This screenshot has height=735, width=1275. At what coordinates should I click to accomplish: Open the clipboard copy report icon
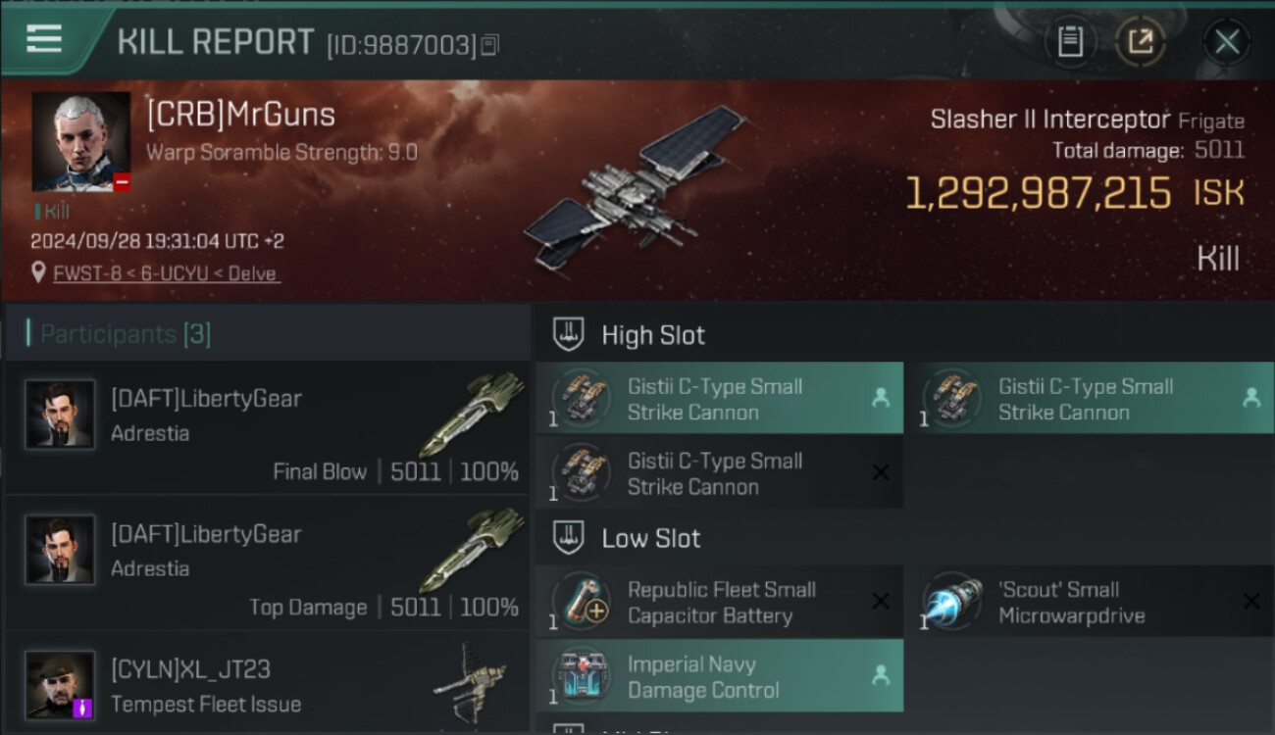point(1070,41)
